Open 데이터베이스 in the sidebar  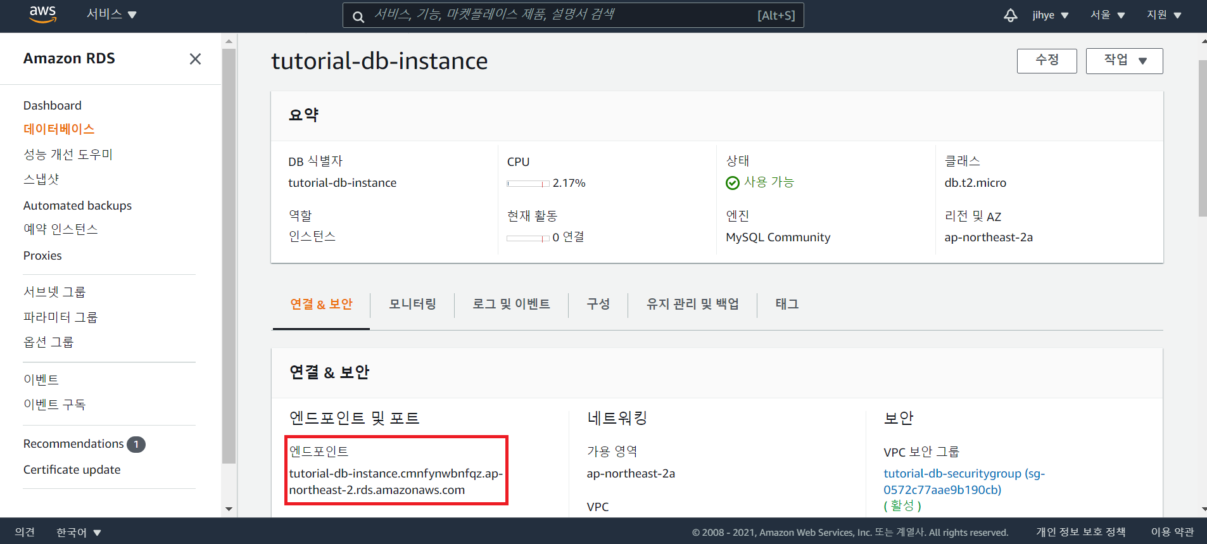(x=59, y=129)
